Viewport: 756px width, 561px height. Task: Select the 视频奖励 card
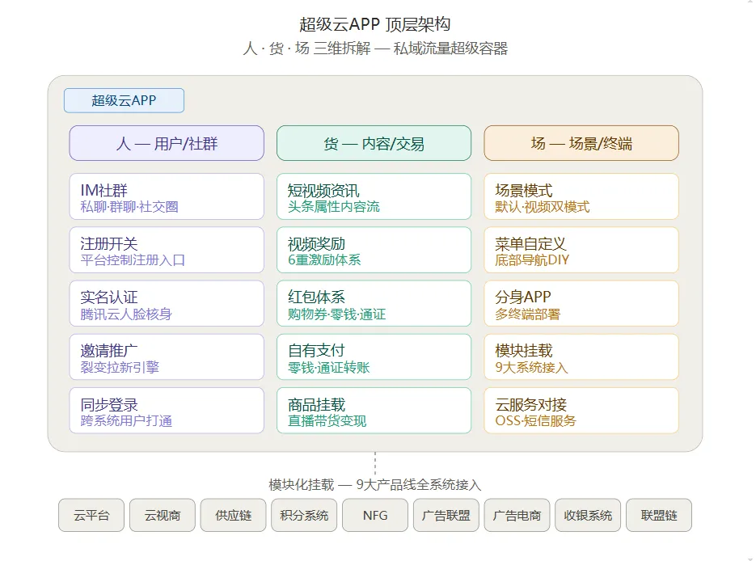coord(374,250)
